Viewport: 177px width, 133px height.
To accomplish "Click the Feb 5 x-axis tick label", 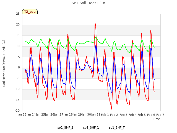I will point(142,115).
